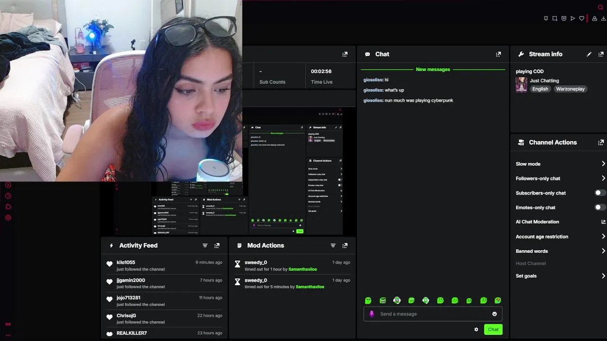Expand Slow mode options
This screenshot has width=607, height=341.
click(603, 164)
